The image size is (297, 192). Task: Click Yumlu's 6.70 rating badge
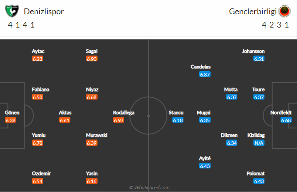[38, 143]
